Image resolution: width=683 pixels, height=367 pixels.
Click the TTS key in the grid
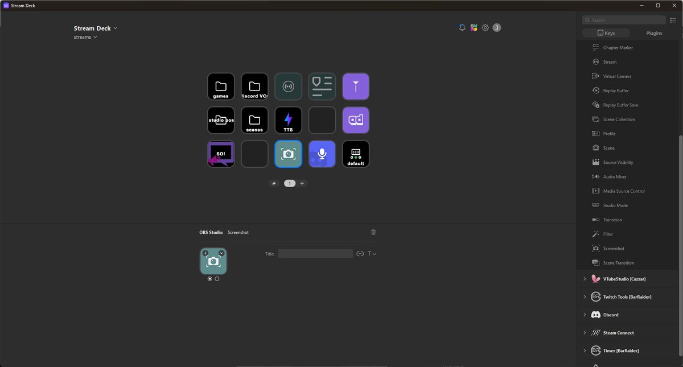288,120
